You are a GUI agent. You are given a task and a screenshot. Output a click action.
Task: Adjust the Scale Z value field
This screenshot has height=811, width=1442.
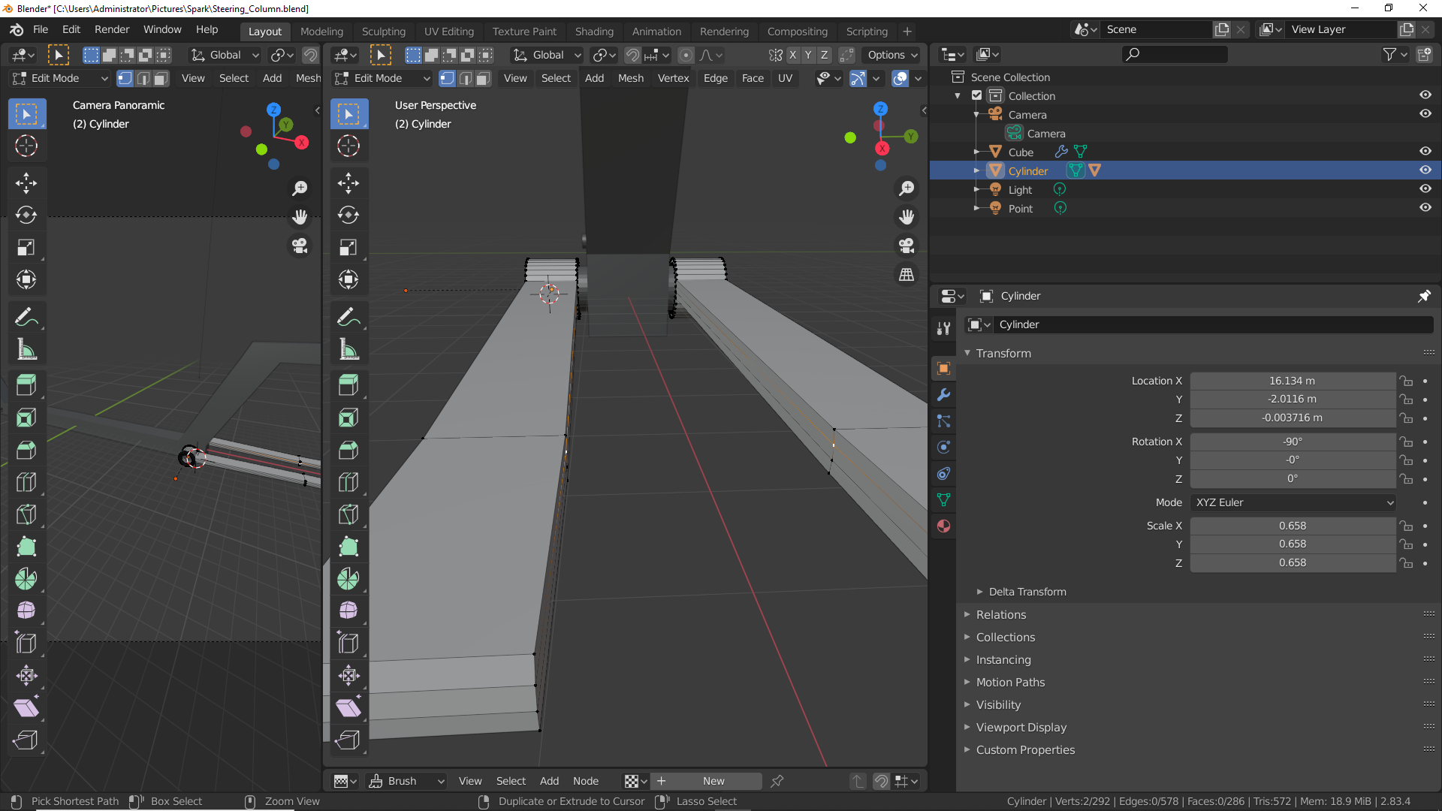click(x=1293, y=562)
